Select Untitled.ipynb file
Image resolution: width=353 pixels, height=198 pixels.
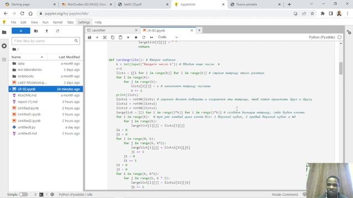(x=46, y=108)
